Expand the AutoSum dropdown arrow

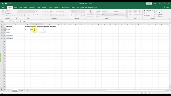(152, 11)
